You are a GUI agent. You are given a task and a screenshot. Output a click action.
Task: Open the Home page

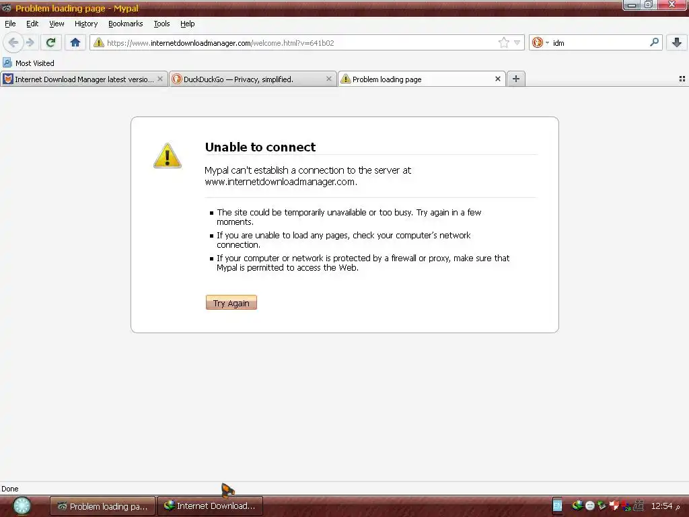point(75,42)
